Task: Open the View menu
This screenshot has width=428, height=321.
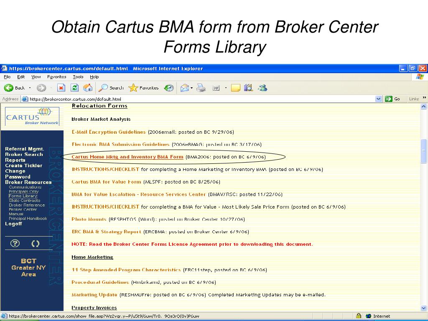Action: (36, 77)
